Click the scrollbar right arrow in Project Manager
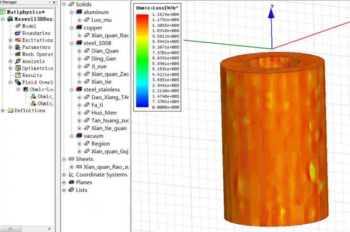The width and height of the screenshot is (350, 232). tap(49, 229)
